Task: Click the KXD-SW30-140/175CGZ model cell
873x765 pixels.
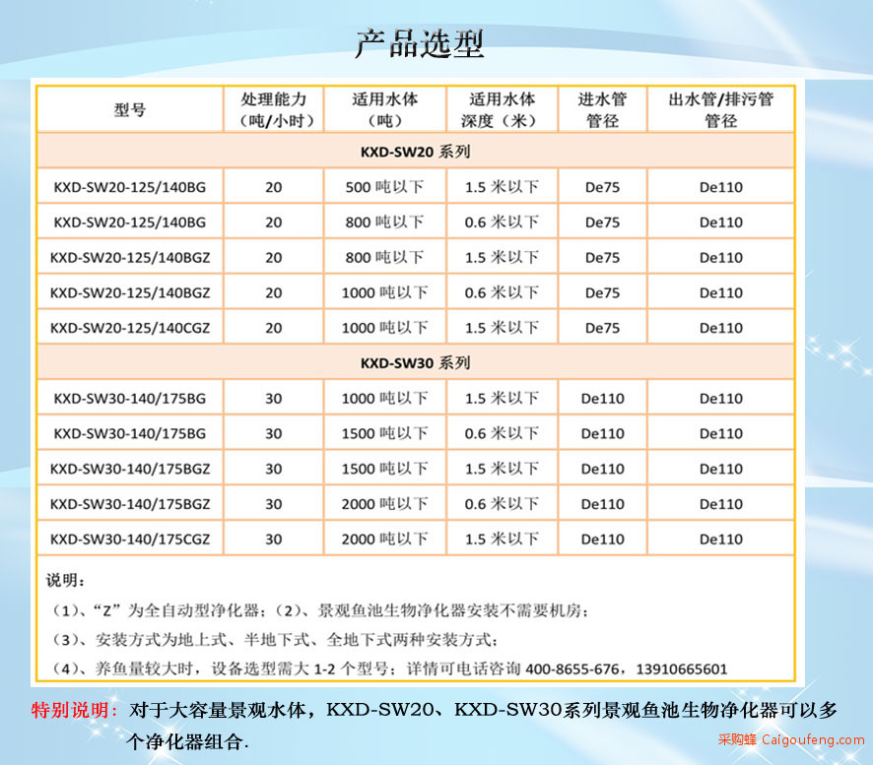Action: (130, 540)
